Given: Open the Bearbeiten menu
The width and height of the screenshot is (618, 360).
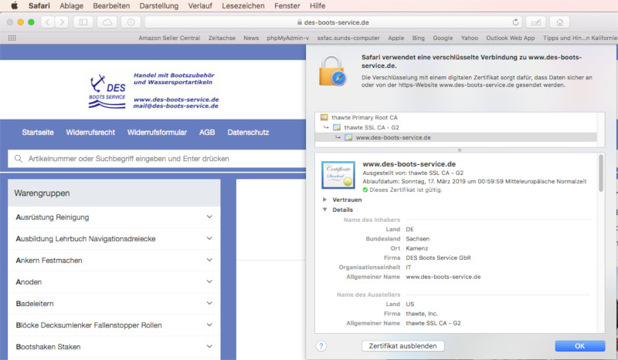Looking at the screenshot, I should [111, 5].
